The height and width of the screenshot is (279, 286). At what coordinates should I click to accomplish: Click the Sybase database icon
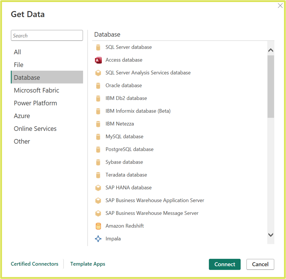point(98,162)
